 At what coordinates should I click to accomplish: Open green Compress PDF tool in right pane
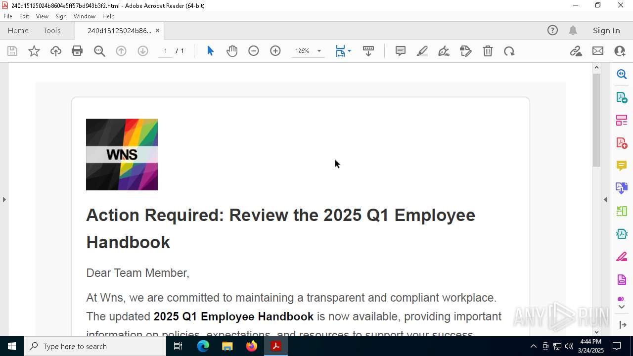click(x=622, y=211)
